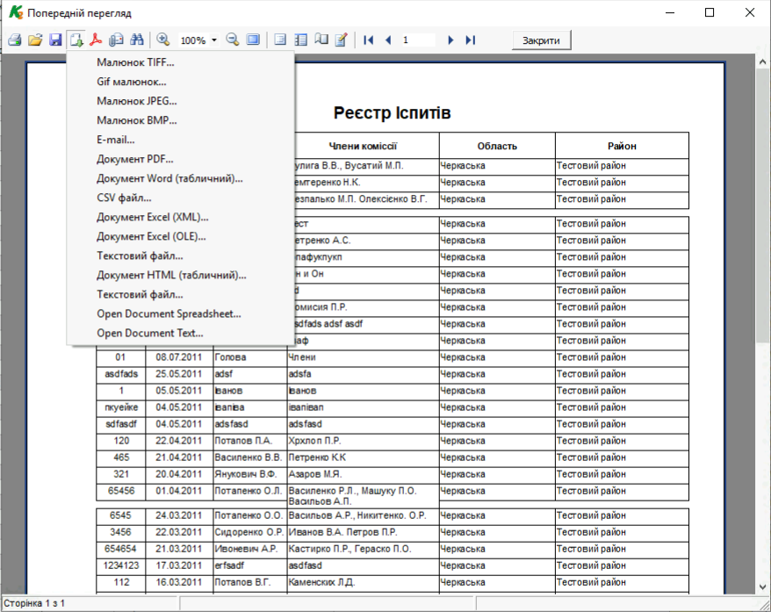Click the cell containing Каменских Л.Д.
The height and width of the screenshot is (612, 771).
pyautogui.click(x=363, y=582)
